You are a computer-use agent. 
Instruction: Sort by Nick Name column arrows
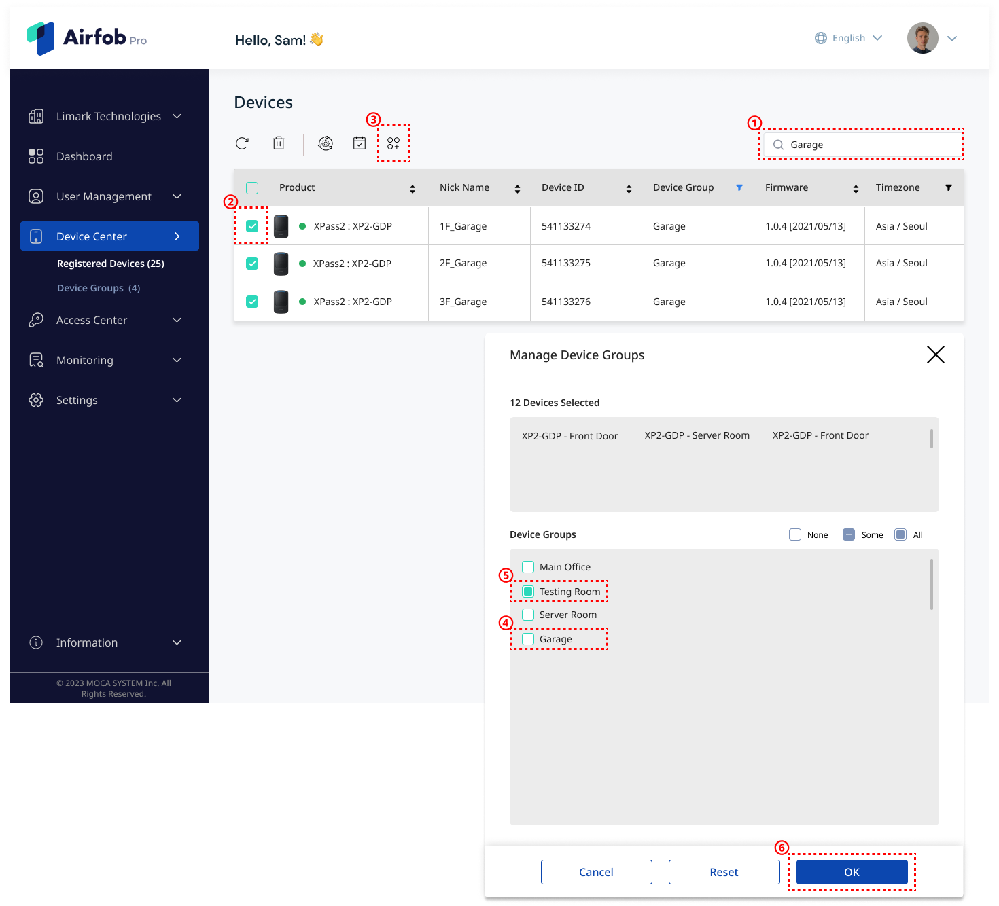(x=517, y=189)
